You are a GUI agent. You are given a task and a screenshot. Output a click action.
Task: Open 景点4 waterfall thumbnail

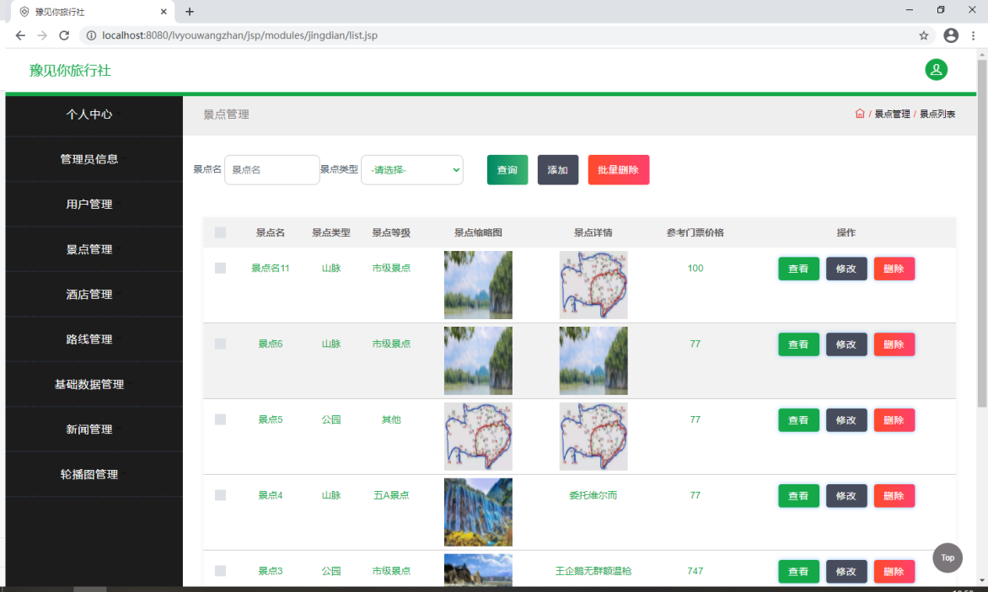tap(478, 512)
